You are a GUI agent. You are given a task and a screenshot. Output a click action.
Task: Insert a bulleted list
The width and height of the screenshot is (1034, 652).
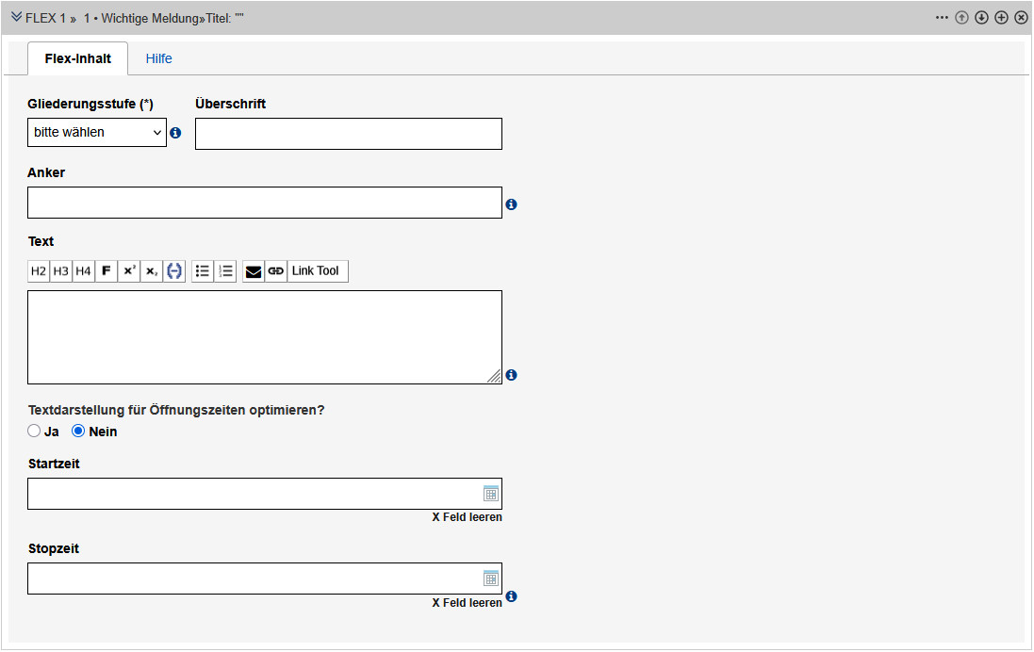[203, 271]
